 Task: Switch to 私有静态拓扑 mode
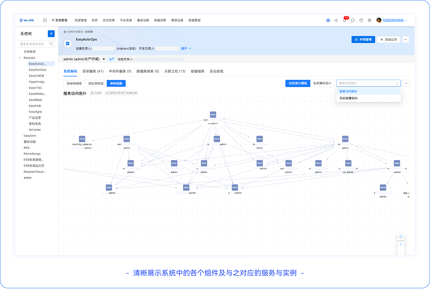322,83
